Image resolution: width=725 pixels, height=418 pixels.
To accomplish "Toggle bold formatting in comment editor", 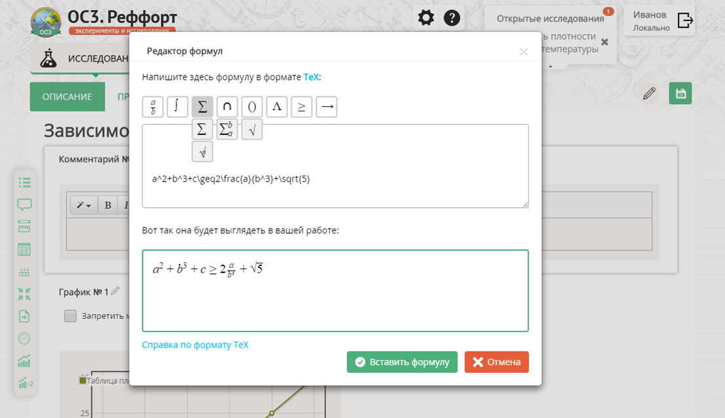I will click(108, 205).
